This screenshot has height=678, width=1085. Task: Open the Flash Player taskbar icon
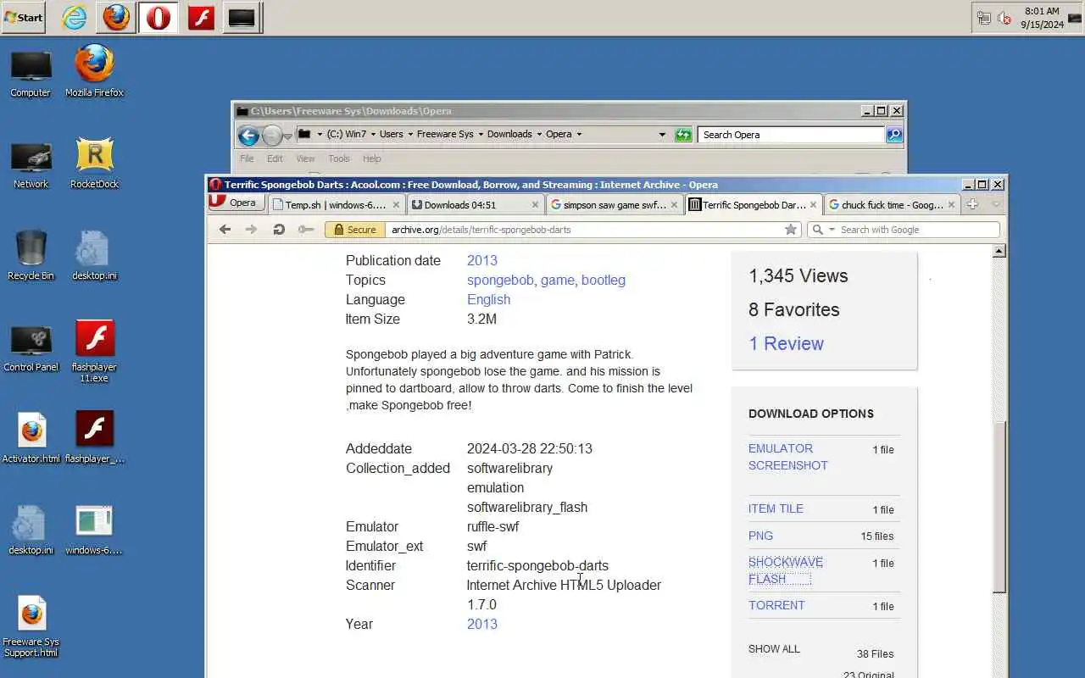click(x=201, y=17)
